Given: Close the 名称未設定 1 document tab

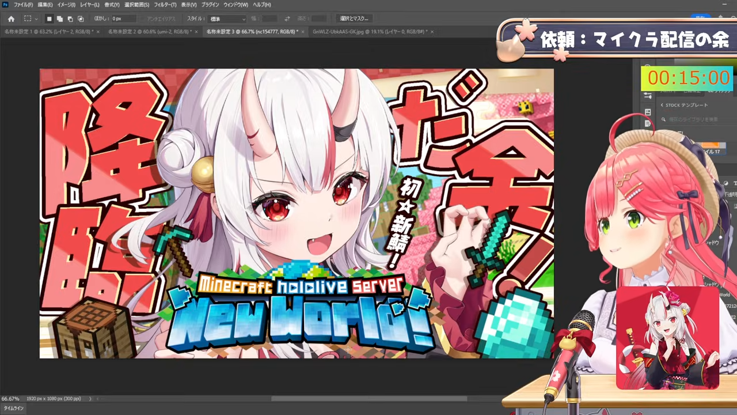Looking at the screenshot, I should point(98,32).
